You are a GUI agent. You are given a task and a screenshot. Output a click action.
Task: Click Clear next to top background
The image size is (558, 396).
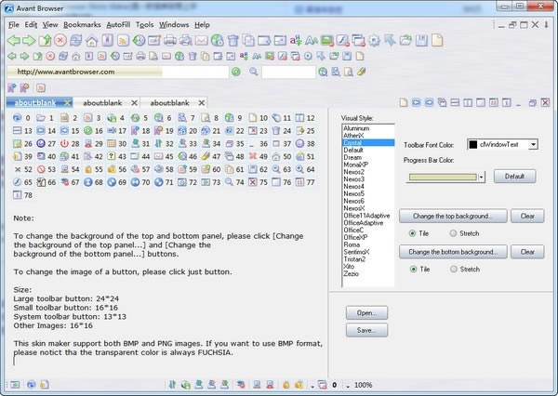(527, 216)
